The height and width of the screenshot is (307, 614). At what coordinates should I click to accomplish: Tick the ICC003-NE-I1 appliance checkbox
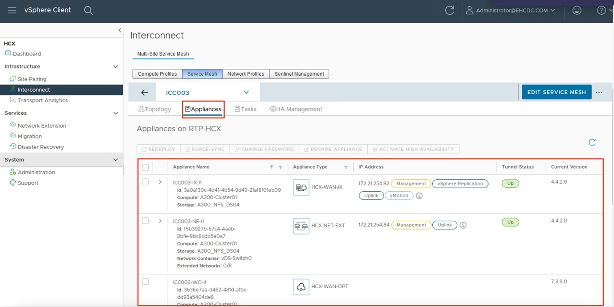[x=145, y=221]
